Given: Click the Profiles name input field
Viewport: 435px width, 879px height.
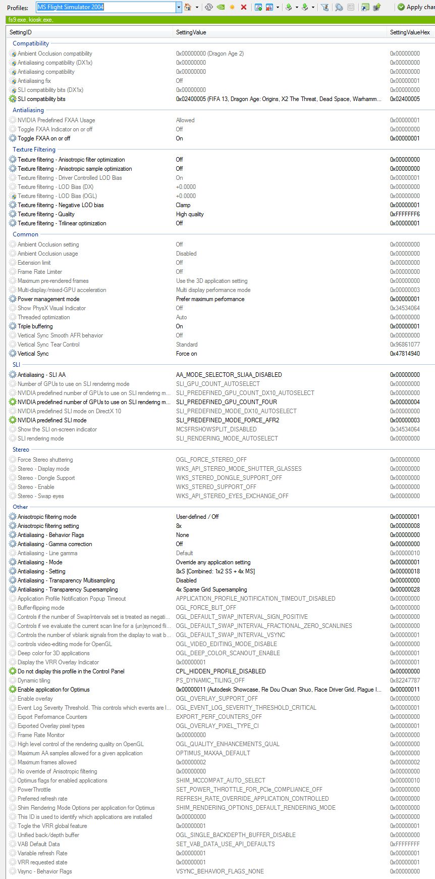Looking at the screenshot, I should point(106,7).
